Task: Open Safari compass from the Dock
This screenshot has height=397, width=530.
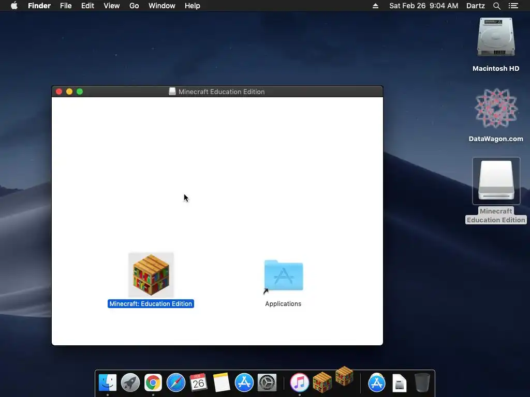Action: pyautogui.click(x=176, y=383)
